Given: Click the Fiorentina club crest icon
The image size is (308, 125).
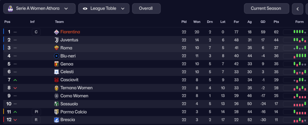Looking at the screenshot, I should 56,32.
